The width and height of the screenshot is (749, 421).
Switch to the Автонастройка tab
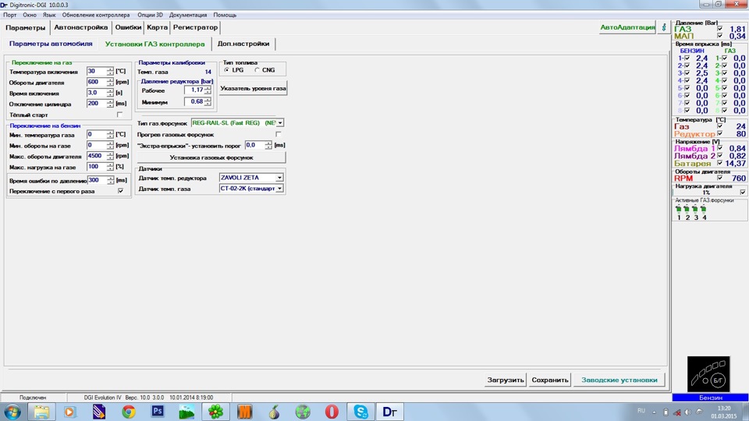tap(80, 27)
